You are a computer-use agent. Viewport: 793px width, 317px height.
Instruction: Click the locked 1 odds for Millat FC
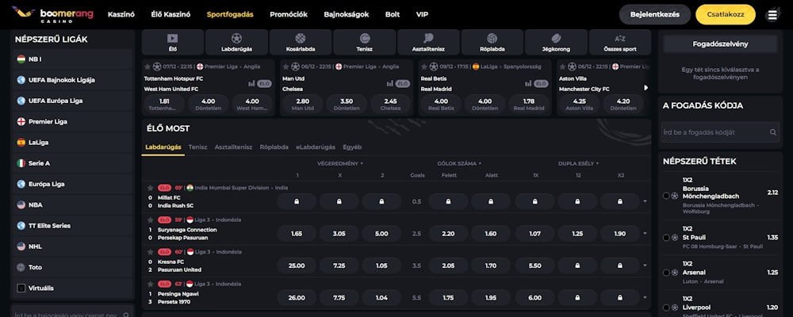(297, 202)
